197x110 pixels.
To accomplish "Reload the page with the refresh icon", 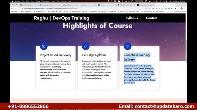I will (x=18, y=9).
